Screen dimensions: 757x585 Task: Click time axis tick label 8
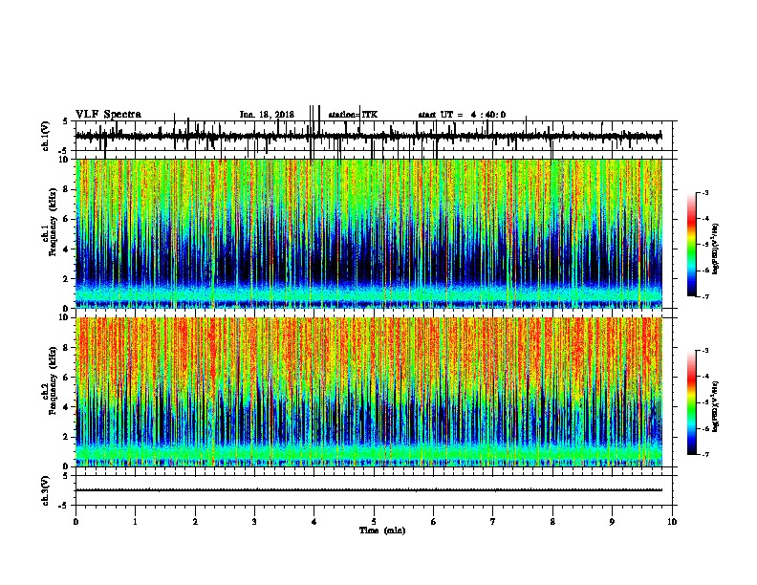click(552, 522)
